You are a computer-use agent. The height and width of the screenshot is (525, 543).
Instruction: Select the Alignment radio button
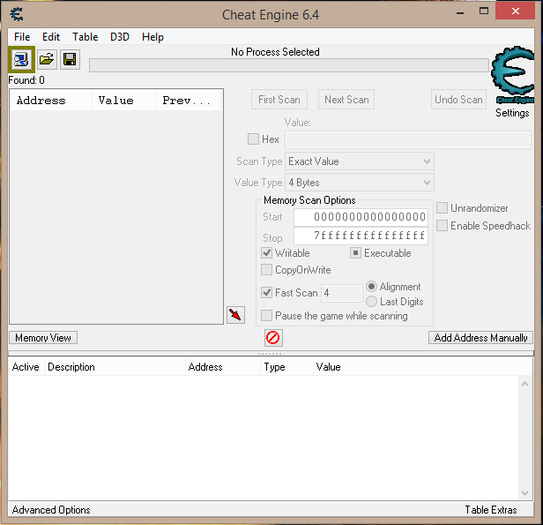[371, 287]
